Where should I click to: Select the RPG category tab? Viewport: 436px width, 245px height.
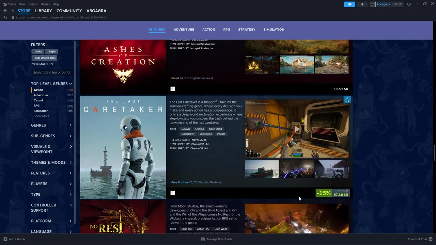pyautogui.click(x=227, y=30)
